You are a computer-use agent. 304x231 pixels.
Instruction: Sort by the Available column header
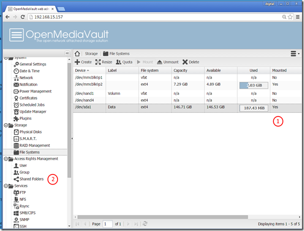[x=221, y=70]
